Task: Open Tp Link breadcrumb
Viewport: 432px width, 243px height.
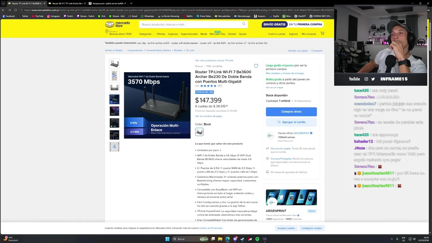Action: click(190, 50)
